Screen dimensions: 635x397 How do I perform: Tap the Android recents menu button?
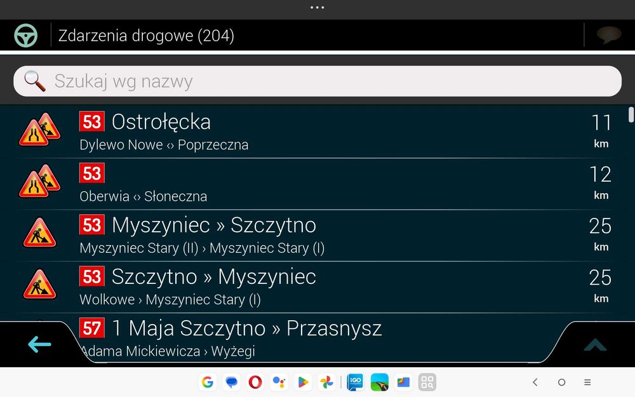[587, 382]
